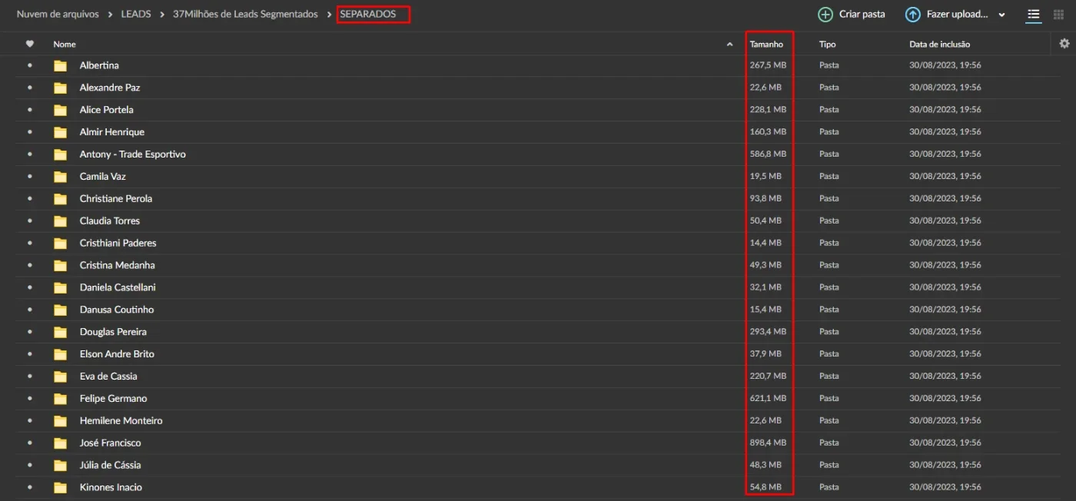Click the Christiane Perola folder icon

point(60,199)
